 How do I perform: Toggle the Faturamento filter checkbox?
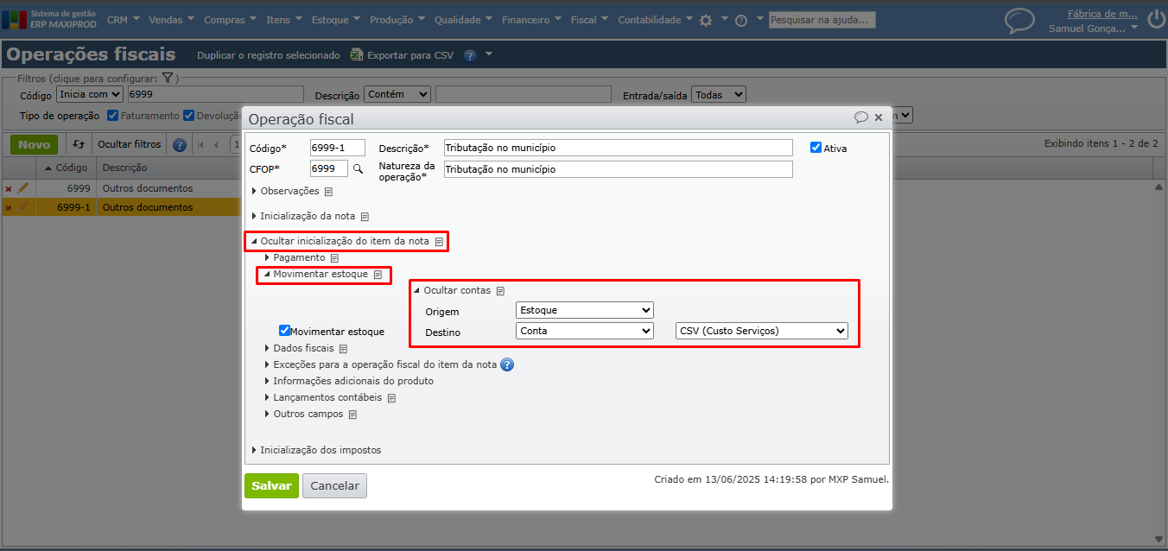point(113,116)
